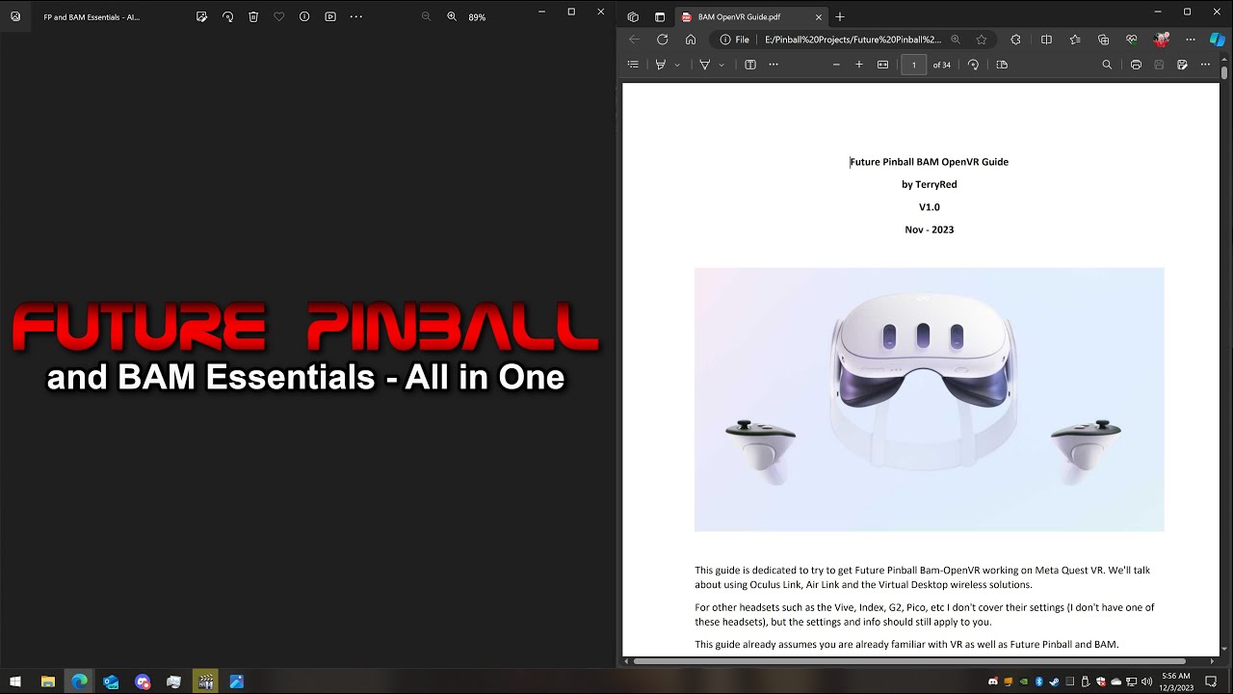Image resolution: width=1233 pixels, height=694 pixels.
Task: Click the Edge profile avatar
Action: tap(1161, 40)
